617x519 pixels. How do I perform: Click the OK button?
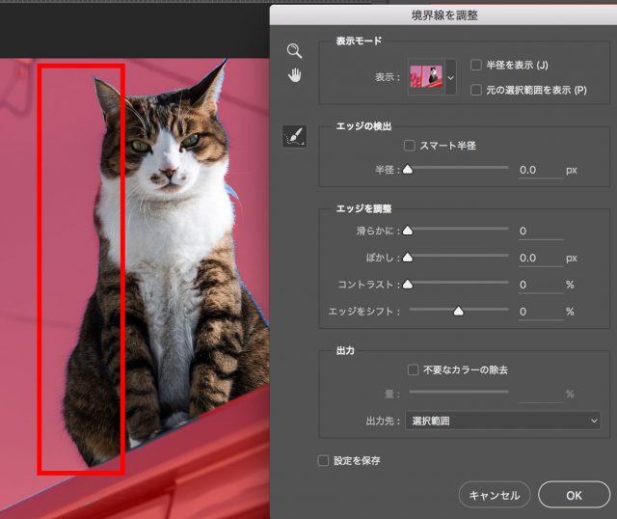574,495
